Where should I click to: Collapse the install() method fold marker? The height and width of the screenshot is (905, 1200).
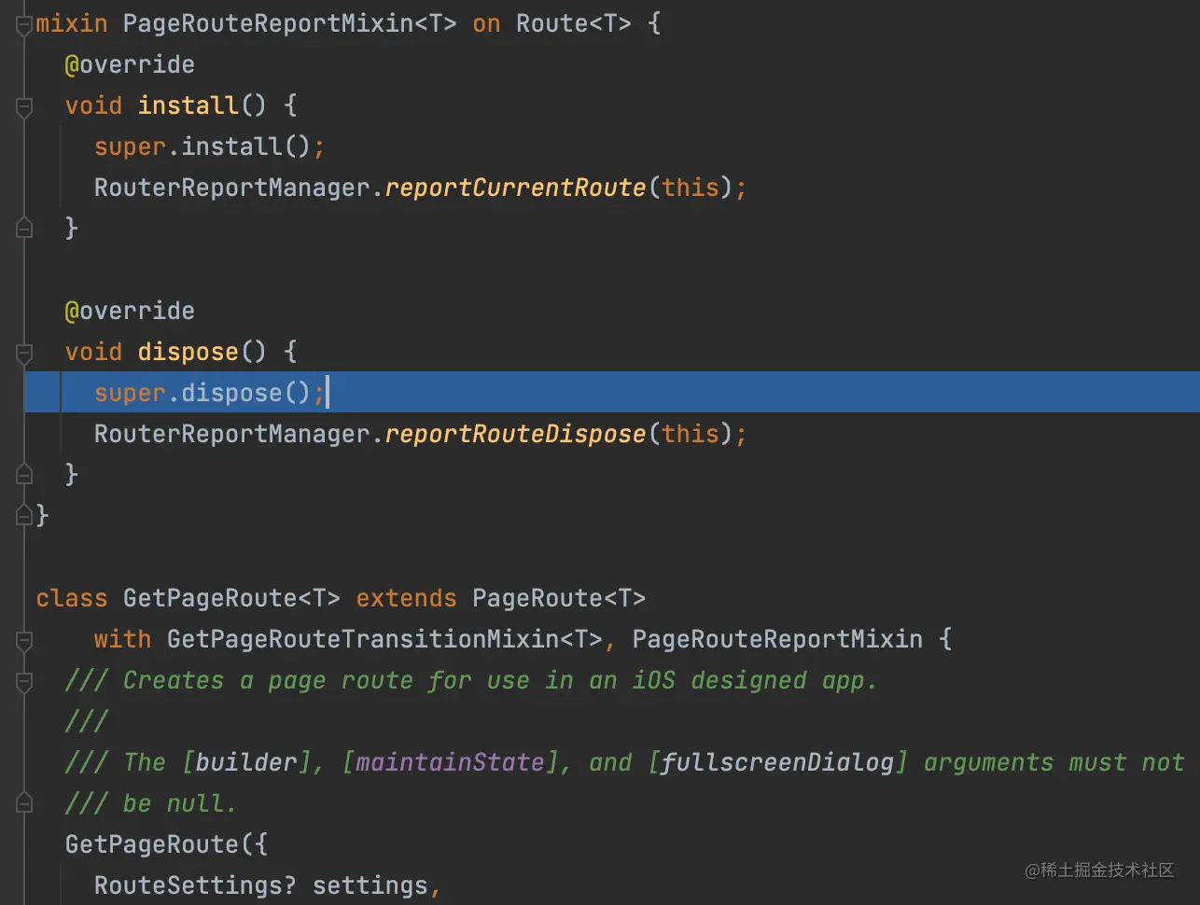pyautogui.click(x=24, y=107)
